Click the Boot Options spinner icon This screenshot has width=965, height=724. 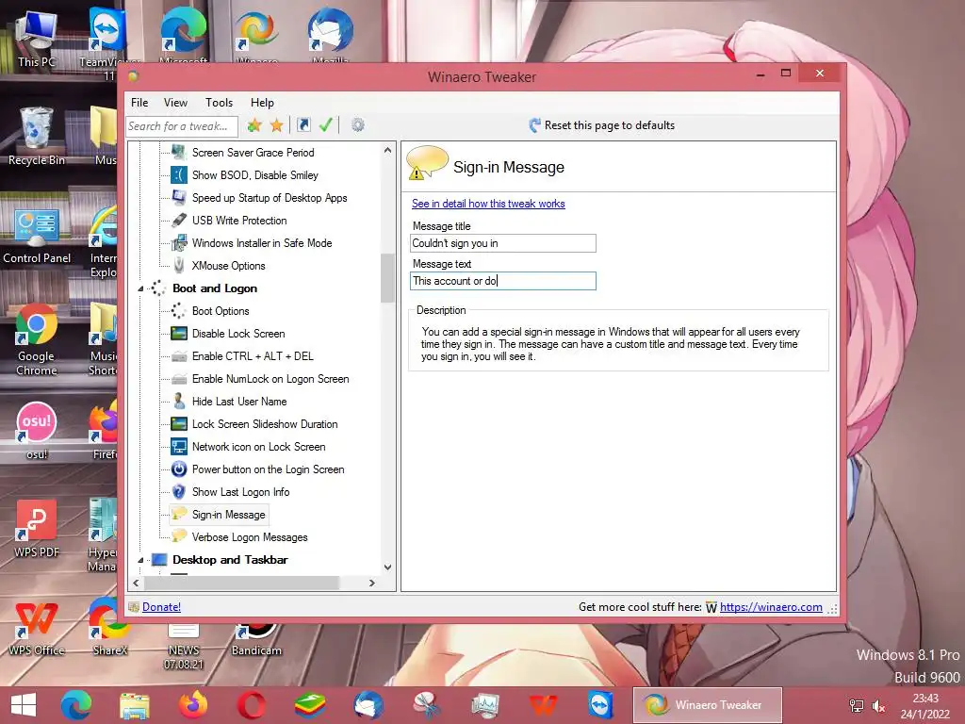[179, 311]
